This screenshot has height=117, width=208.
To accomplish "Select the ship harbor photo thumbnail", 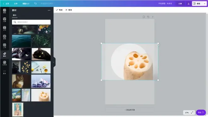I will tap(41, 81).
